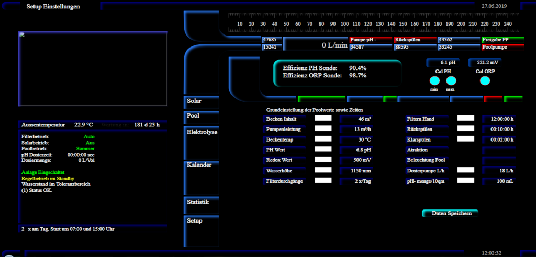Click the Rückspülen red status indicator
This screenshot has width=536, height=257.
[414, 40]
